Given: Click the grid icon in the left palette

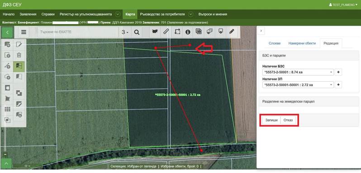Looking at the screenshot, I should pyautogui.click(x=8, y=109).
